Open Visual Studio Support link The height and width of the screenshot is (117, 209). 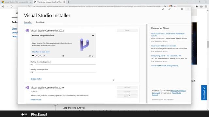[x=176, y=93]
